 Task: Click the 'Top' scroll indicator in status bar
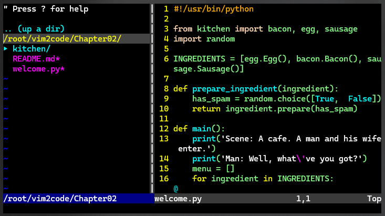click(x=374, y=199)
